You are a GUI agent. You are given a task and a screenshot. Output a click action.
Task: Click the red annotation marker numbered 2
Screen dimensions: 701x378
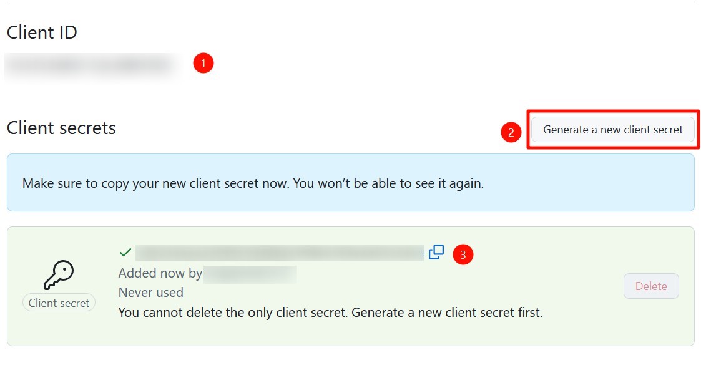coord(511,132)
